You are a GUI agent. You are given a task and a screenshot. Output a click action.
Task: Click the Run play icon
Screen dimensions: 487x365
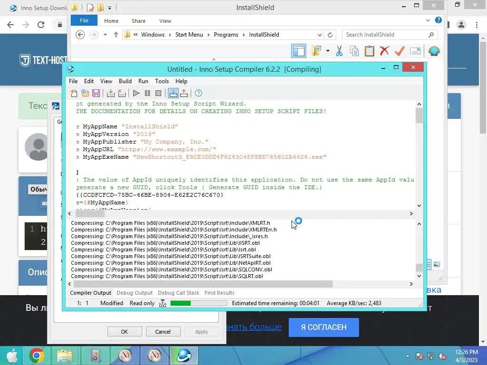[136, 93]
